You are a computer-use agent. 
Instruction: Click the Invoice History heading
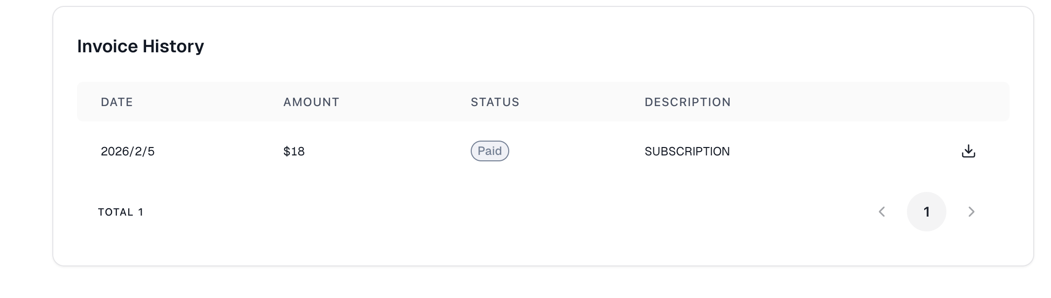(x=141, y=46)
